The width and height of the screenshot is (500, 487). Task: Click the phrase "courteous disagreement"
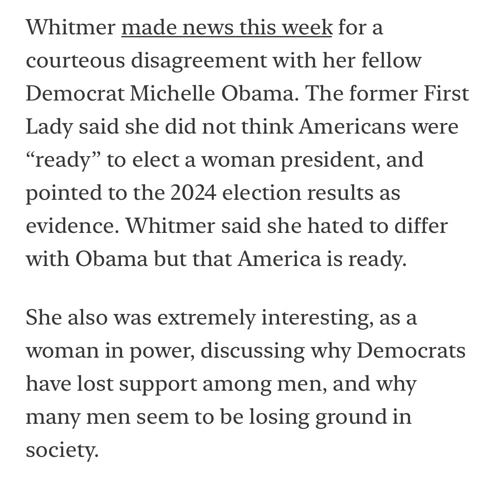click(x=146, y=61)
